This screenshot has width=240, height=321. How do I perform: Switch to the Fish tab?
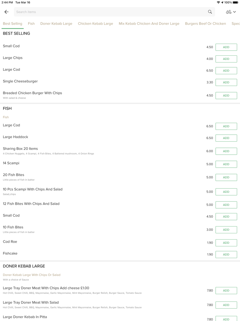coord(31,24)
